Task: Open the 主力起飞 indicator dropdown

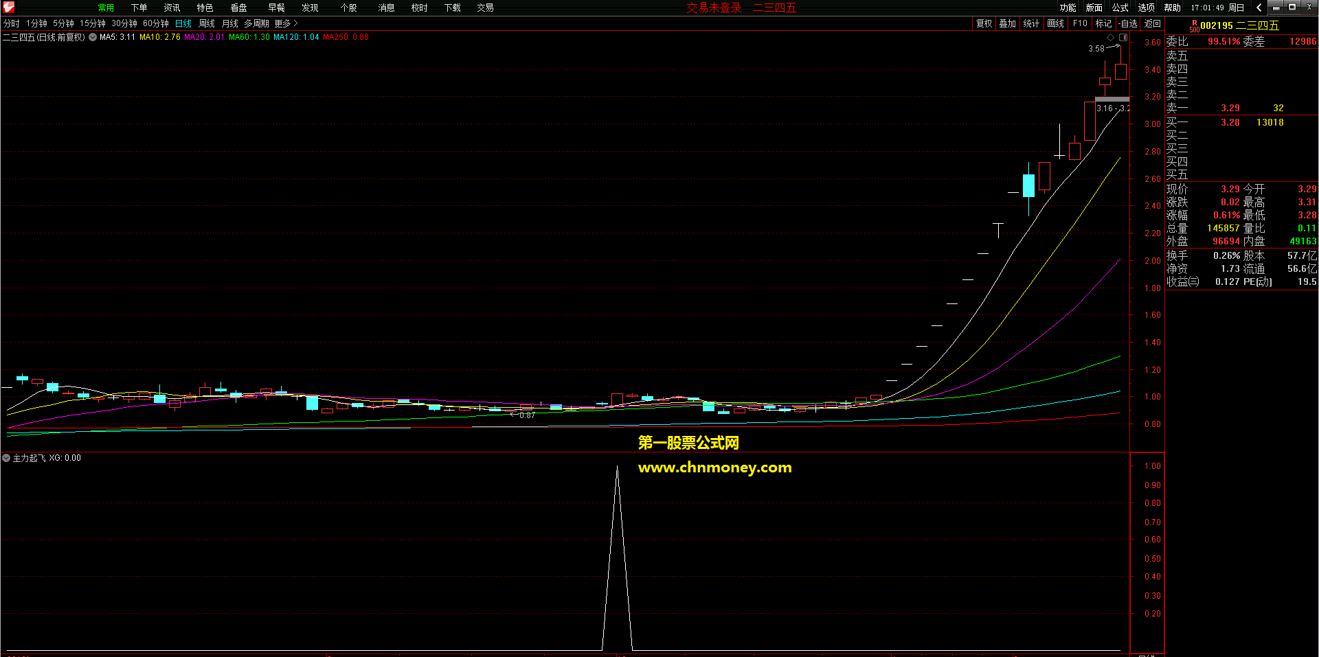Action: point(6,458)
